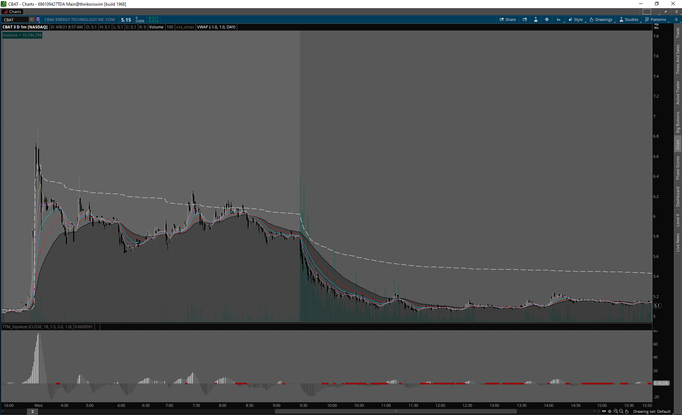Open the Studies menu

(629, 20)
